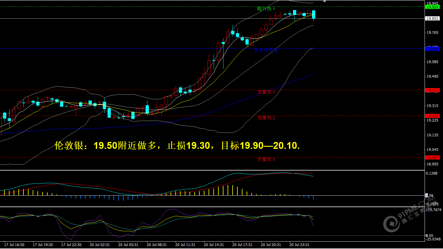Click the 19.225 price axis value
The height and width of the screenshot is (249, 443).
(432, 120)
